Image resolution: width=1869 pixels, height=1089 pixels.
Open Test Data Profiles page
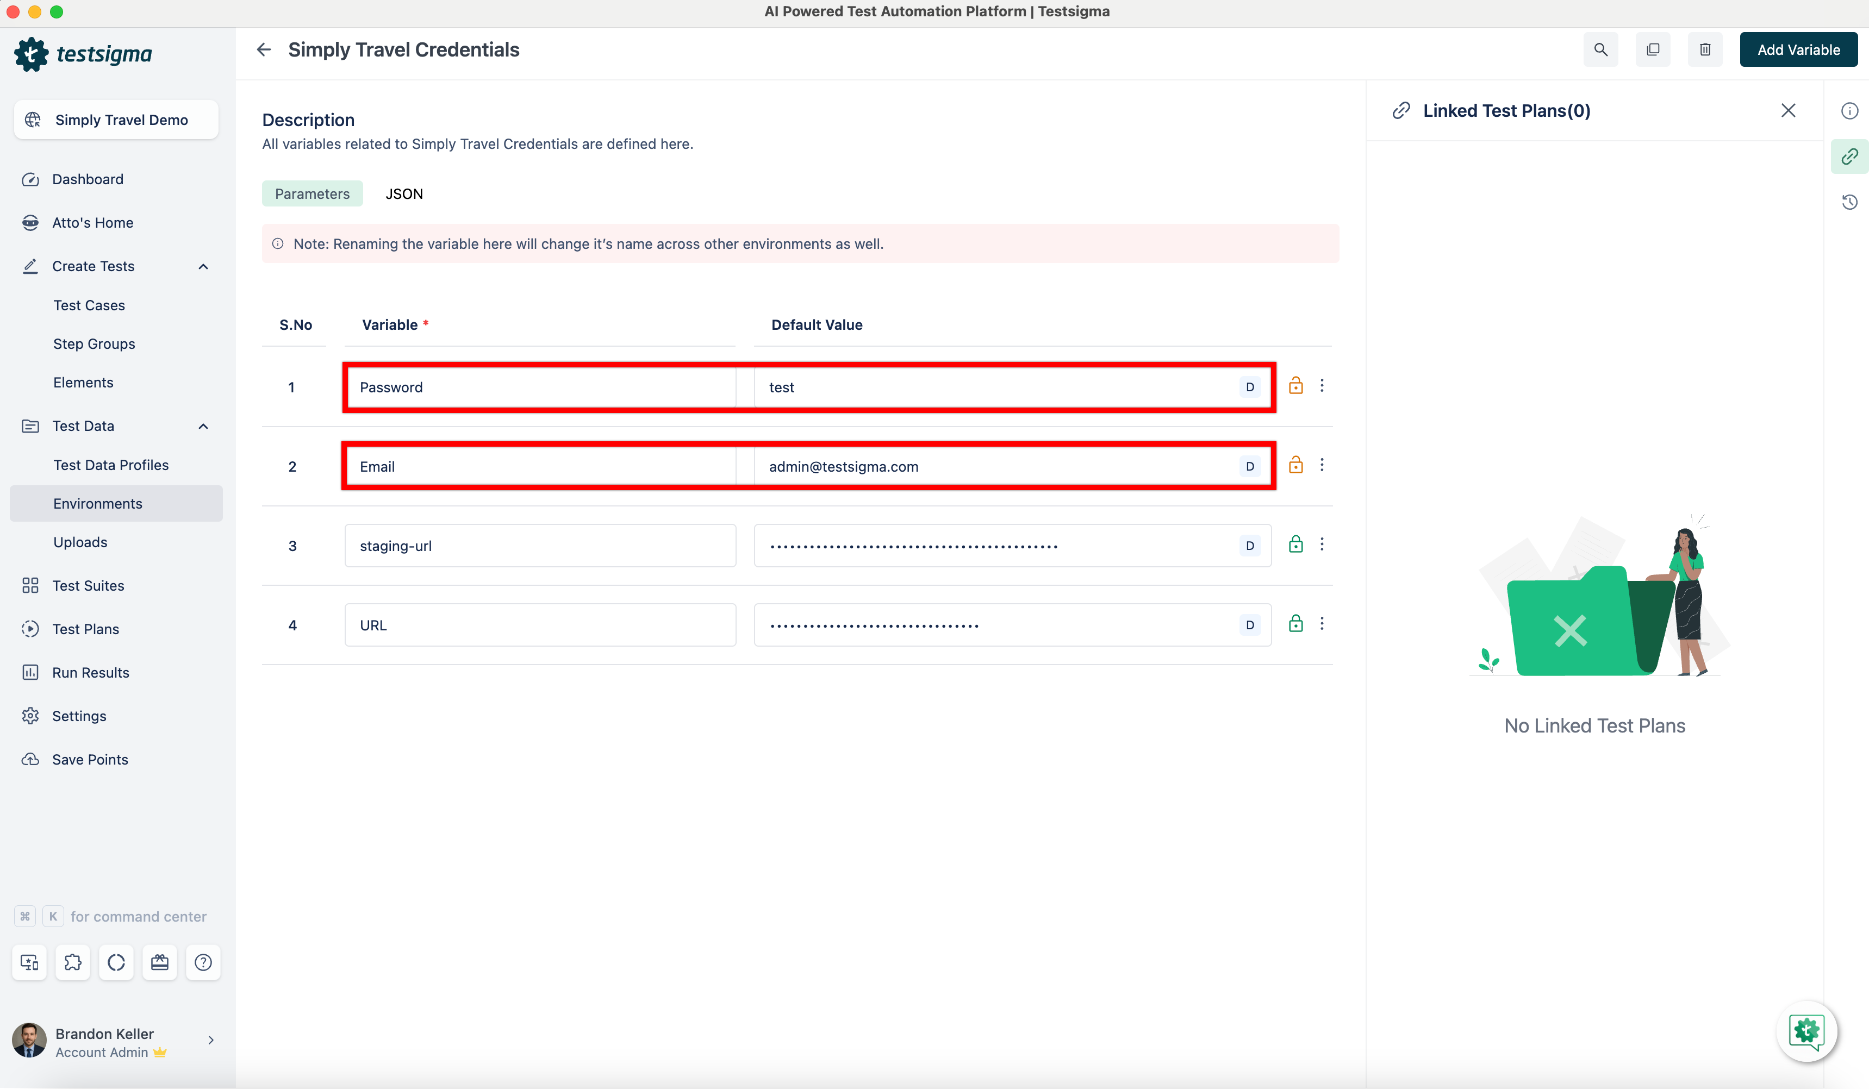click(x=111, y=465)
